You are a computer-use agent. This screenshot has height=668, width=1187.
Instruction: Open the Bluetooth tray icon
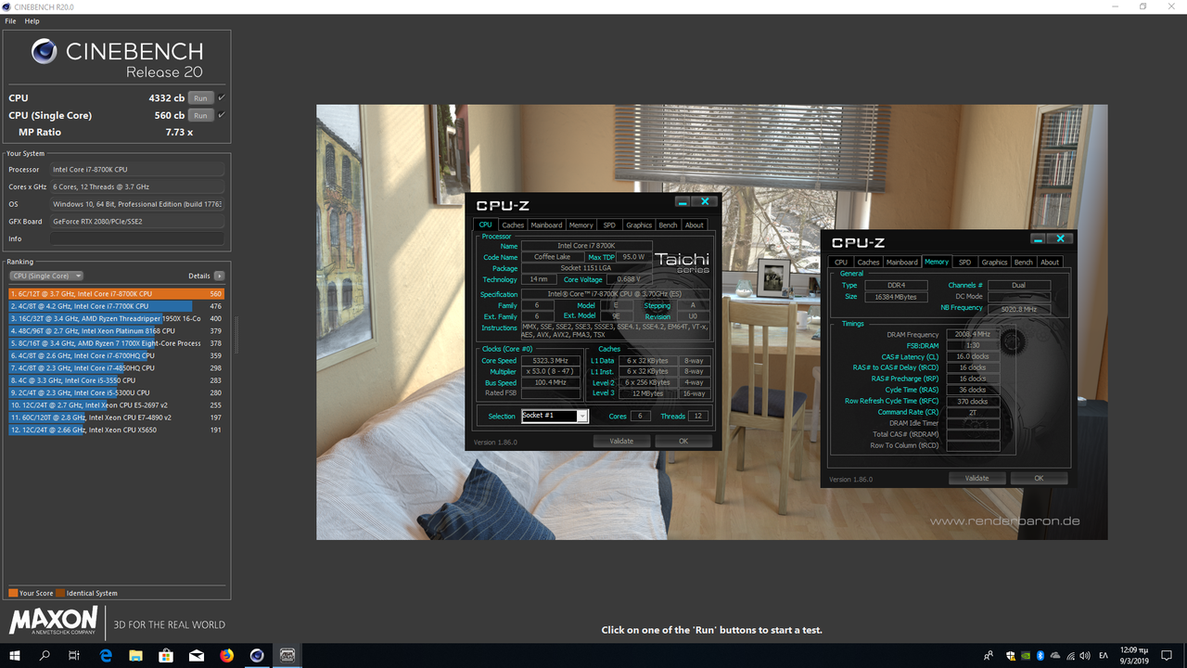point(1040,656)
